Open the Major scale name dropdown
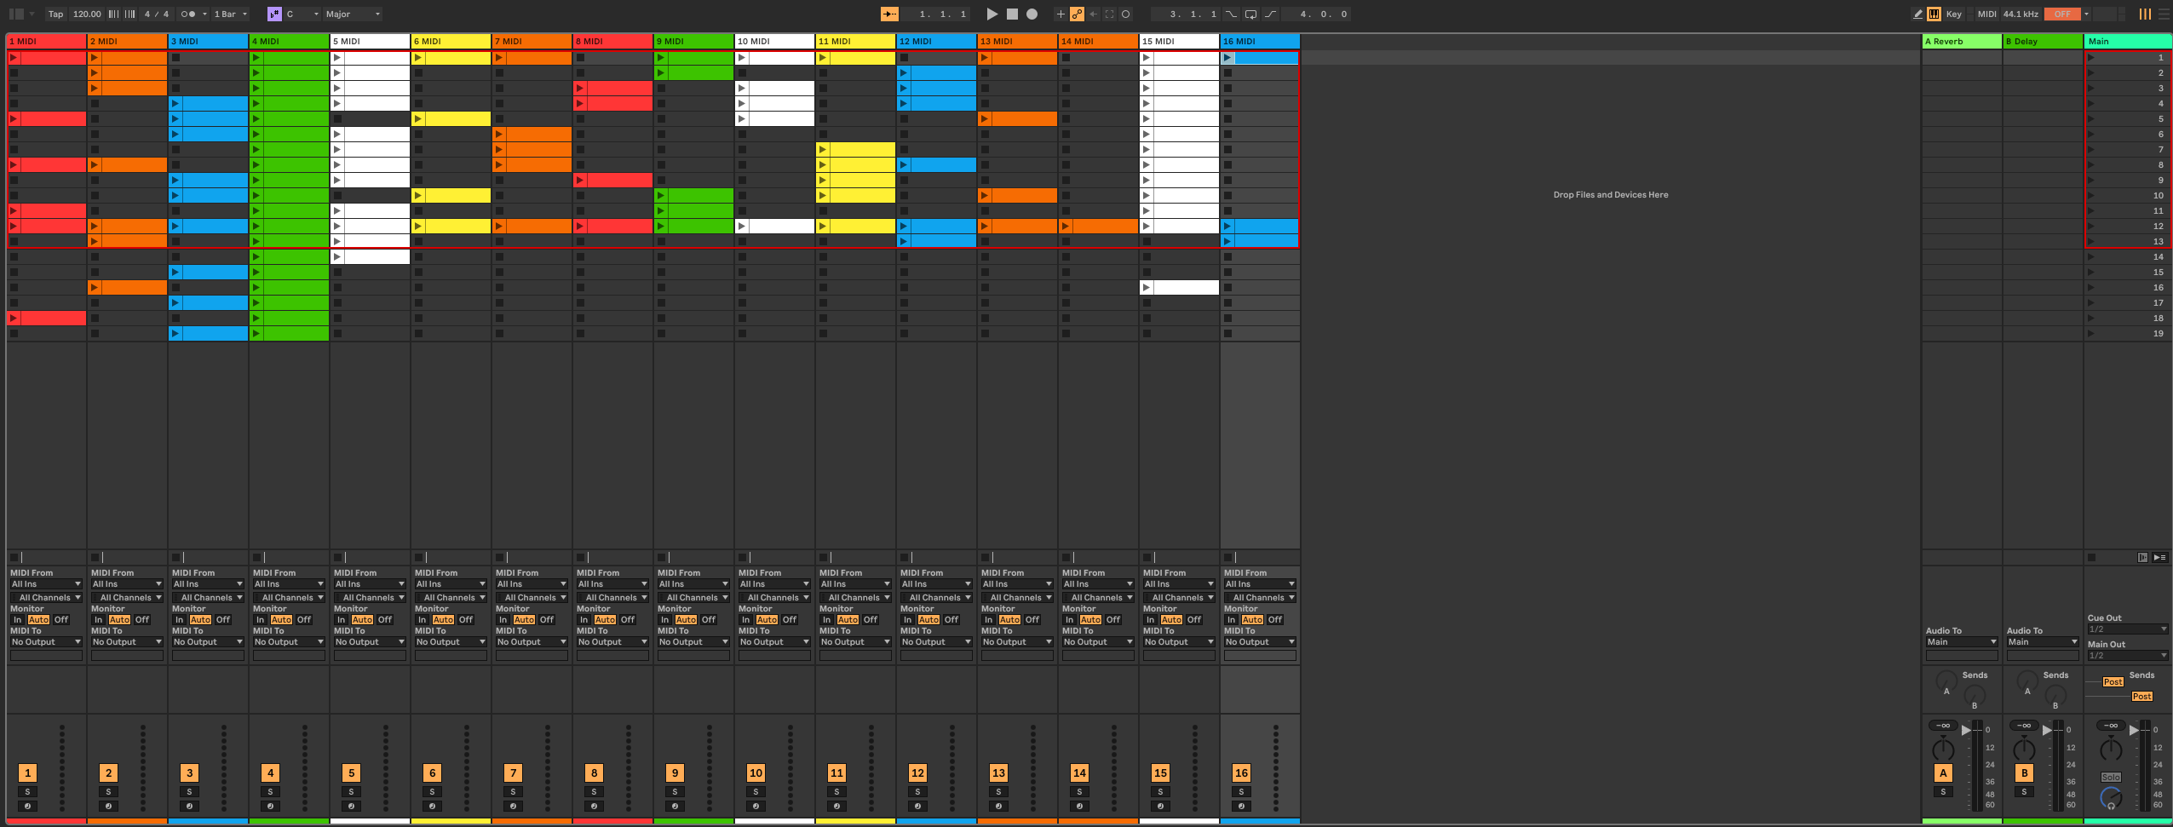 tap(353, 14)
